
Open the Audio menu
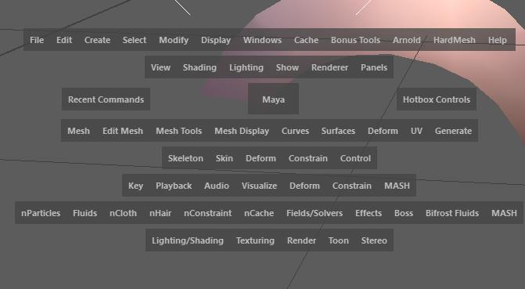point(217,186)
